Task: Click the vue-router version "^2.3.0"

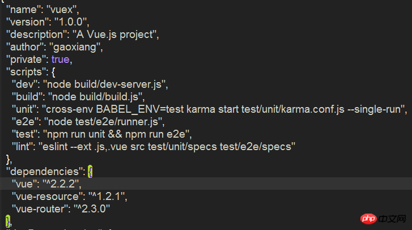Action: tap(92, 209)
